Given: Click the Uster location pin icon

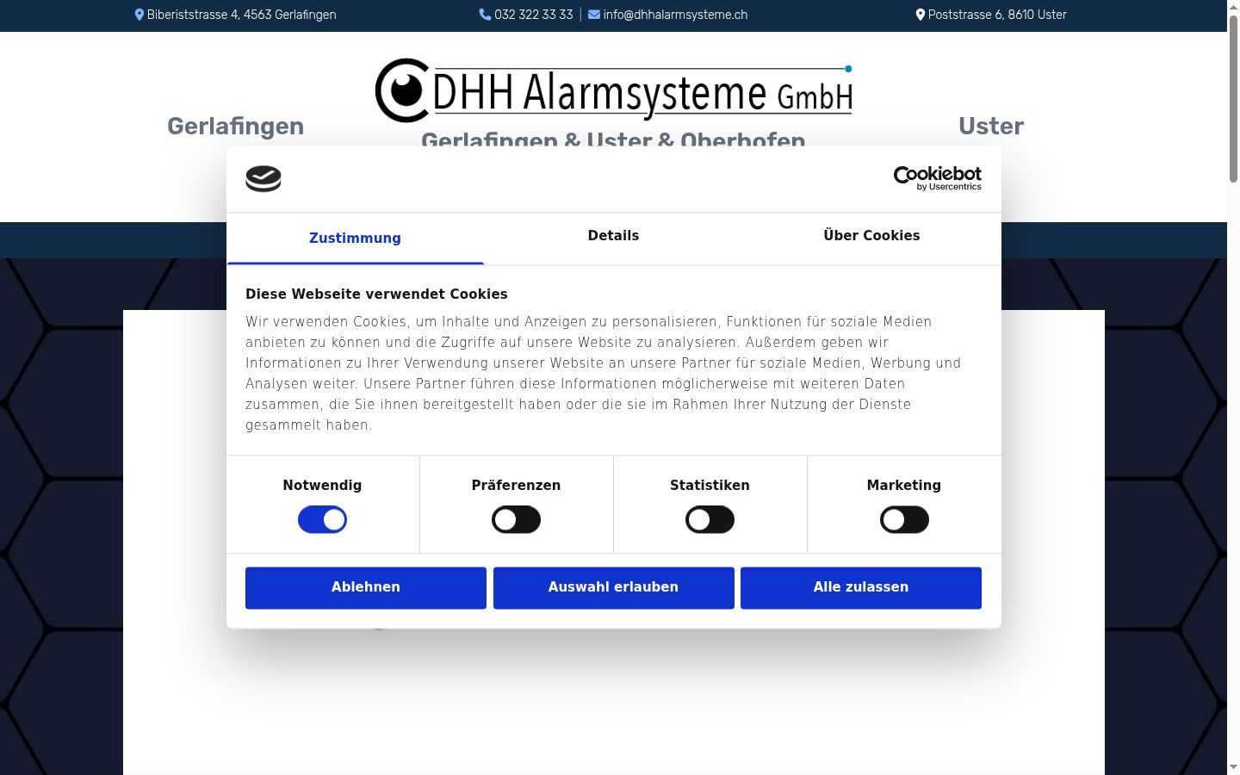Looking at the screenshot, I should [921, 15].
